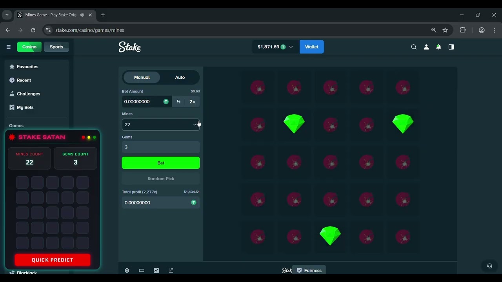
Task: Open Favourites in the sidebar
Action: pos(27,67)
